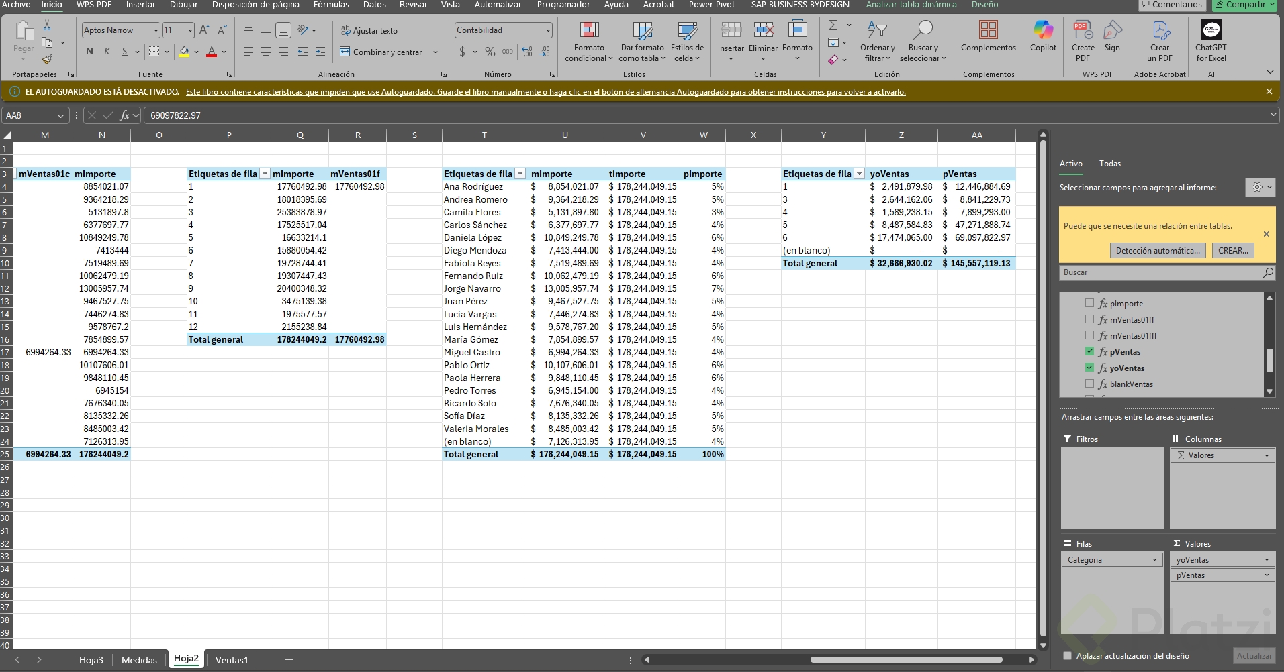Screen dimensions: 1284x672
Task: Open Dar formato como tabla
Action: 643,42
